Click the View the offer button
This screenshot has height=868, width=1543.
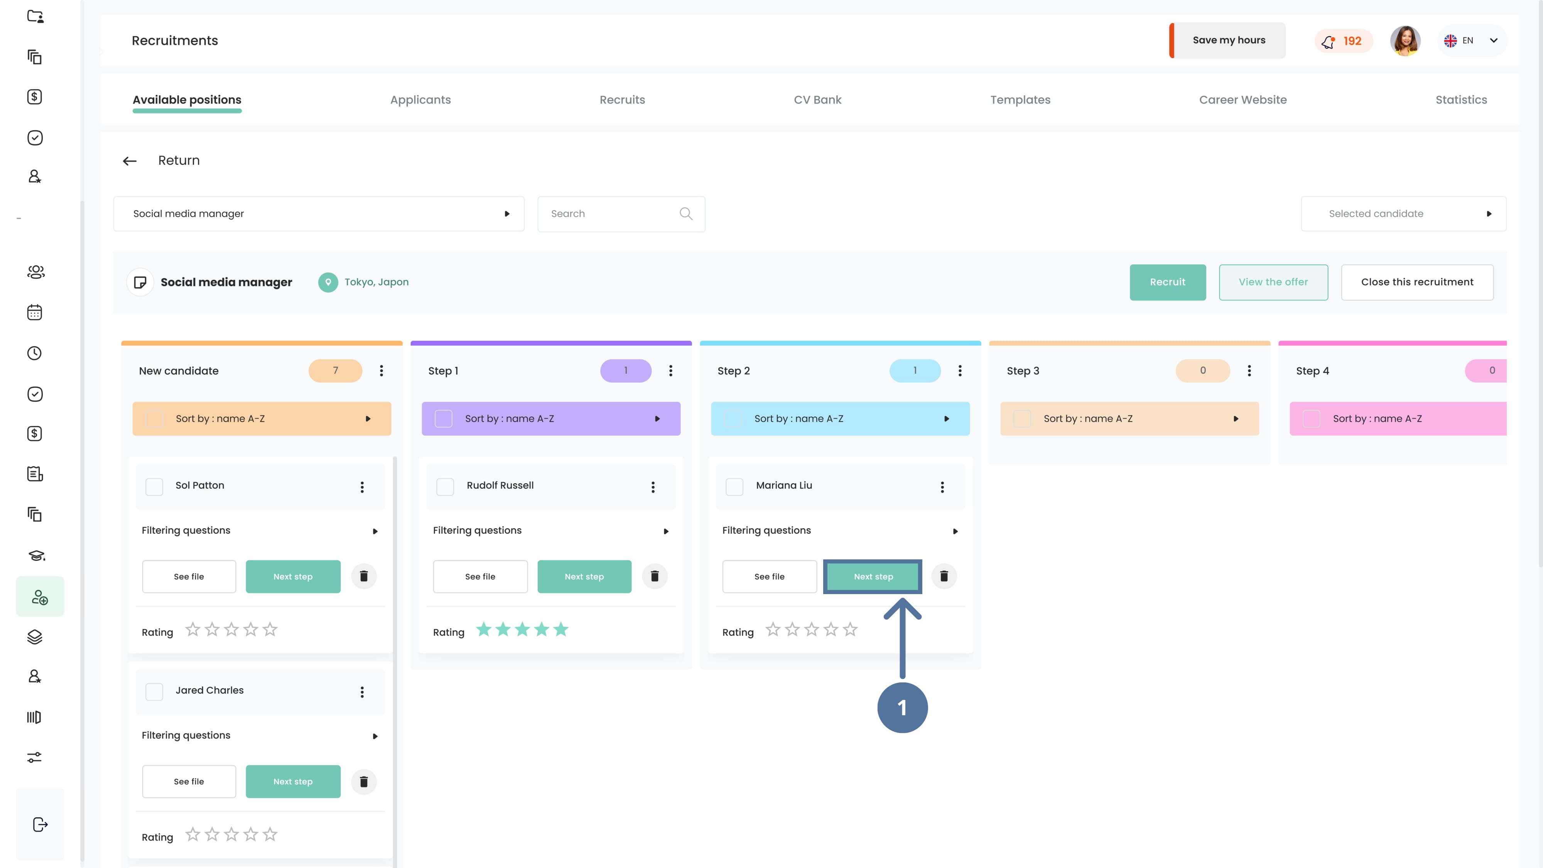(1273, 282)
